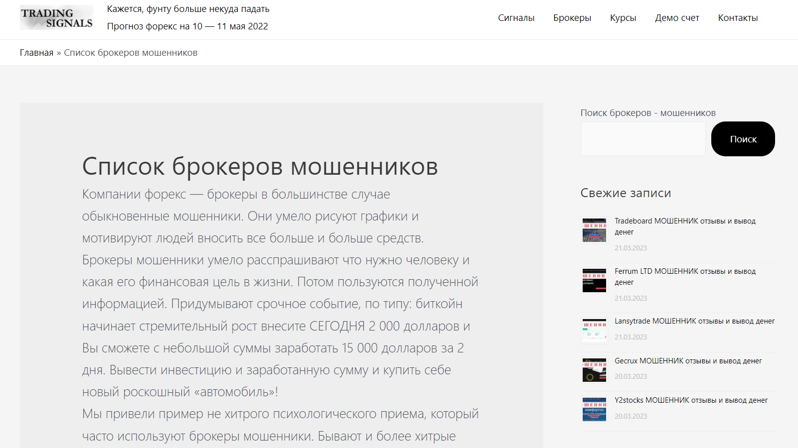Open the Контакты menu item

pyautogui.click(x=738, y=18)
